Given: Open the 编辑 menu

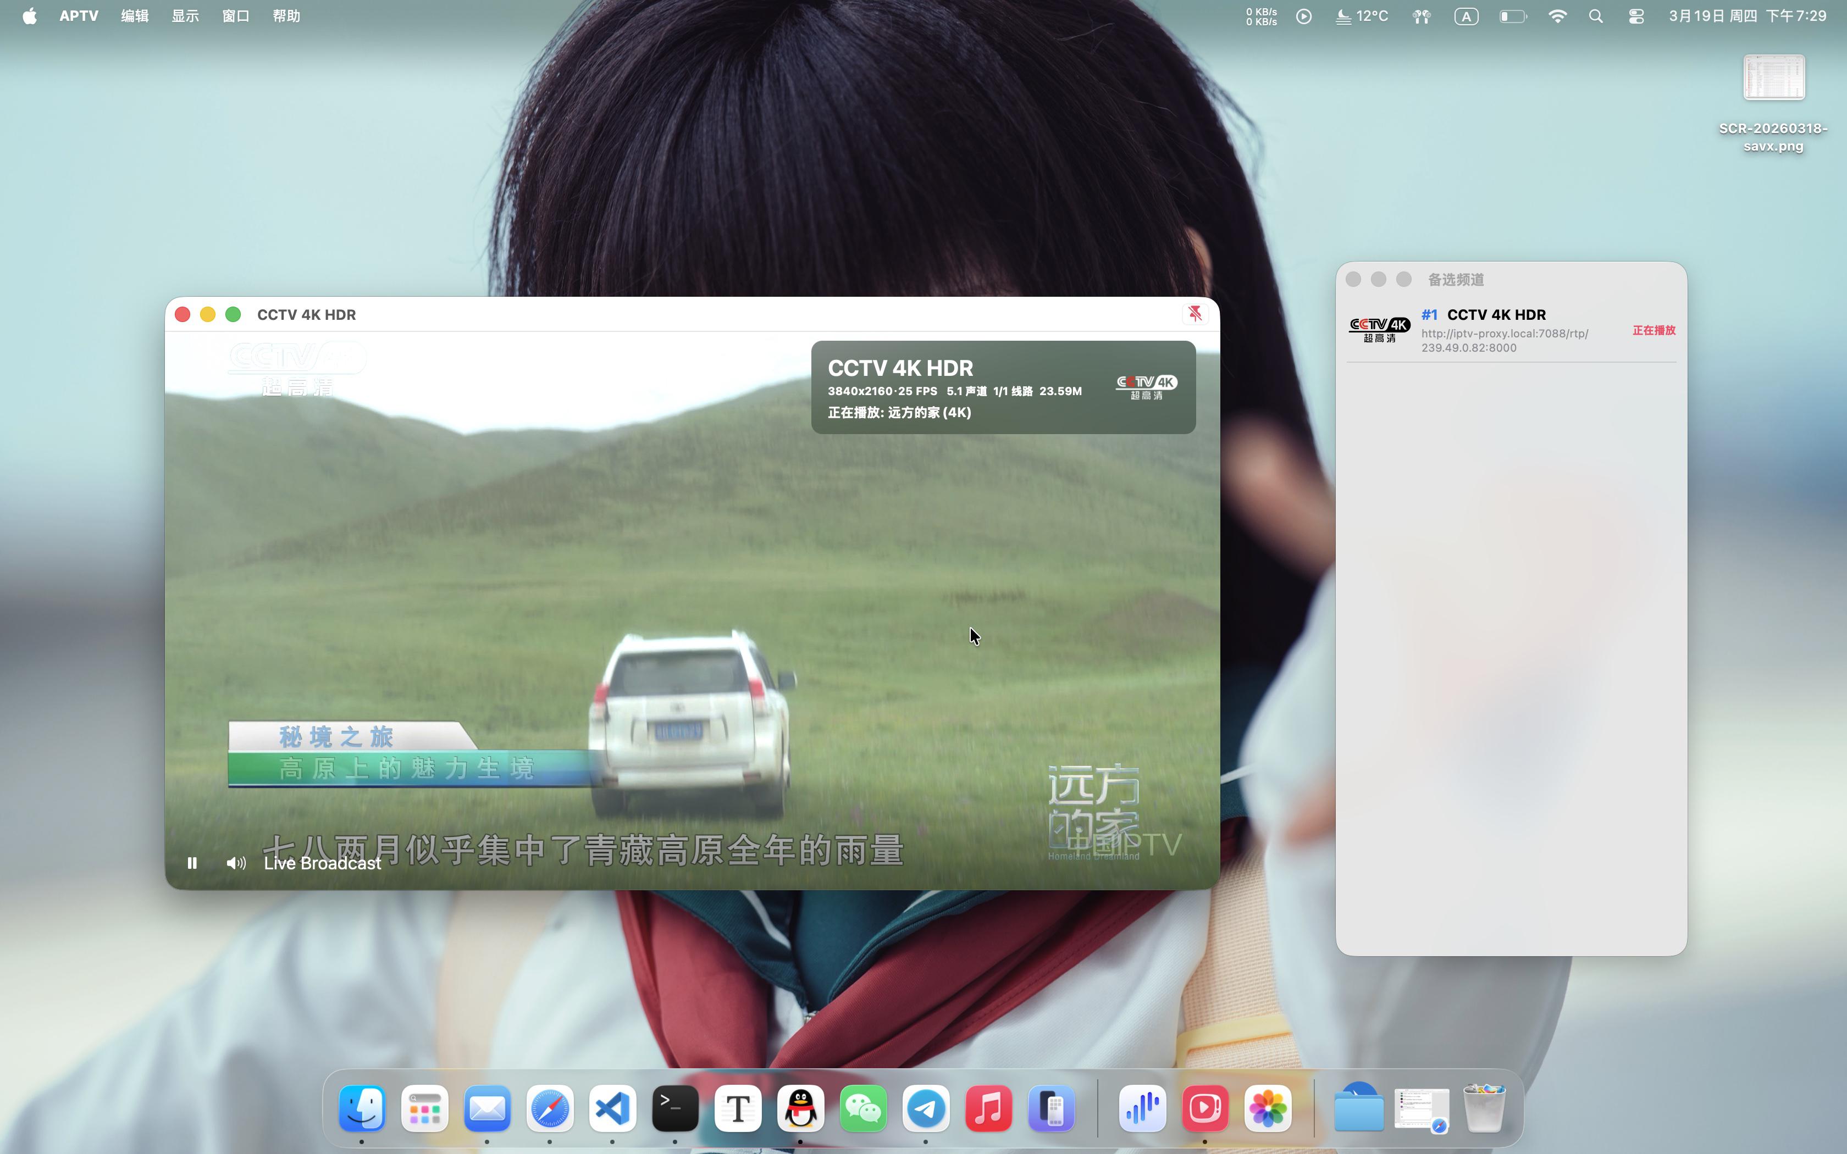Looking at the screenshot, I should (x=134, y=16).
